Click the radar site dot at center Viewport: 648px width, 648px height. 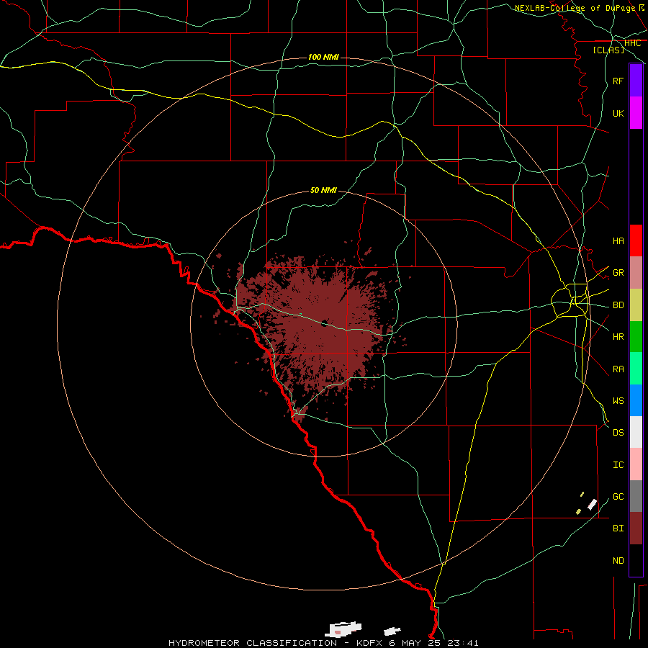pyautogui.click(x=324, y=323)
